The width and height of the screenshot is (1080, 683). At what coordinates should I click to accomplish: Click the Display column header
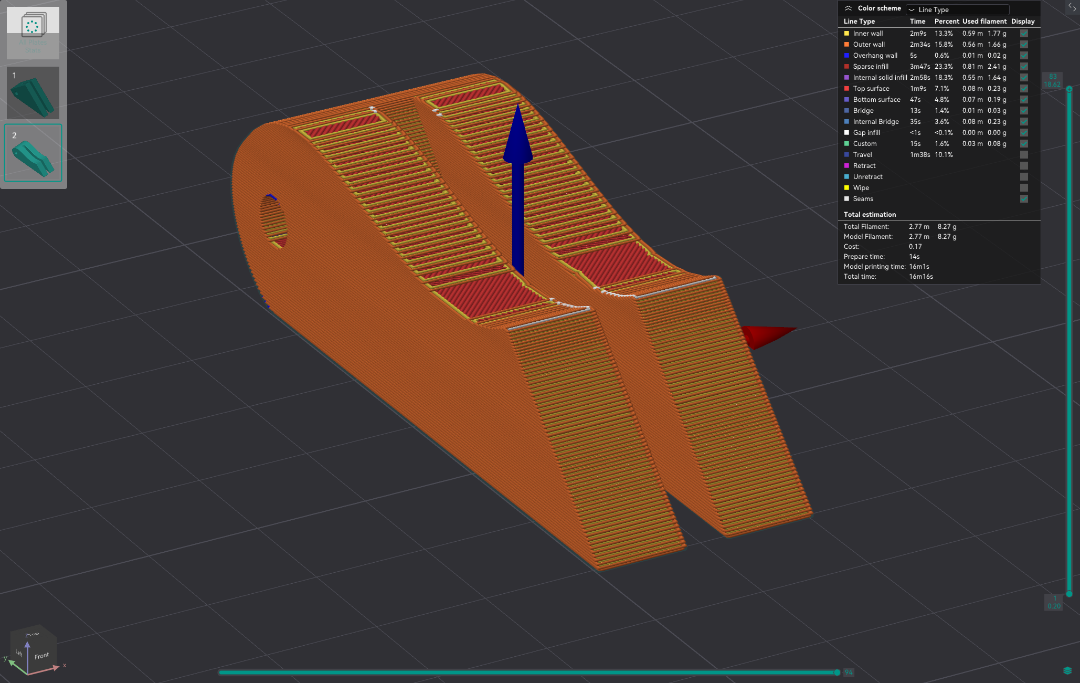point(1023,21)
